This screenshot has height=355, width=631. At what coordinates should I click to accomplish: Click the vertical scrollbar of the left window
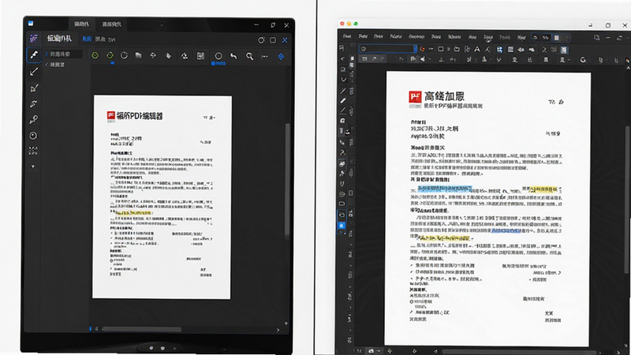[287, 179]
